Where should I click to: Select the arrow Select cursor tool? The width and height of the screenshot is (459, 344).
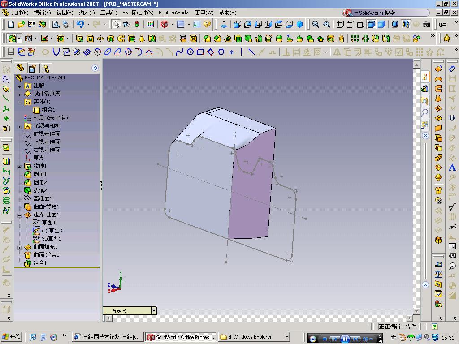(x=116, y=24)
